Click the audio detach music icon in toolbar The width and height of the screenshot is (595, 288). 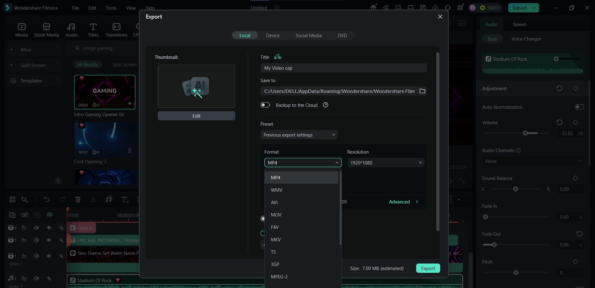[109, 199]
